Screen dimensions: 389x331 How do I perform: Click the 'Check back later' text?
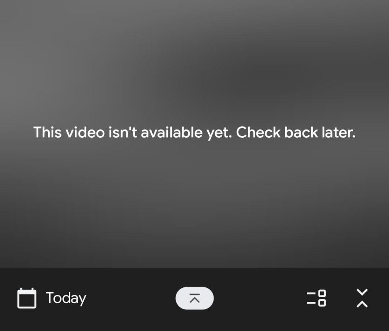pyautogui.click(x=296, y=132)
